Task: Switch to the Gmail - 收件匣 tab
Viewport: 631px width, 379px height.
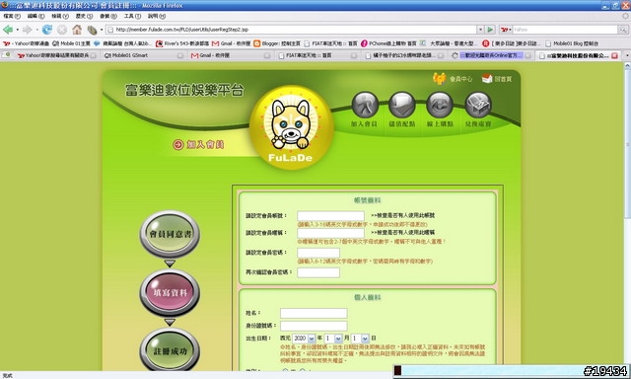Action: tap(230, 55)
